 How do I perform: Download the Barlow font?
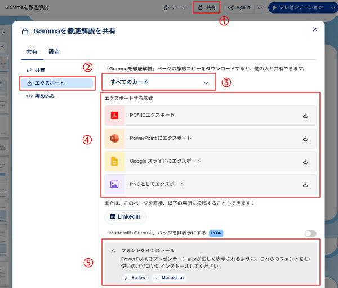point(135,278)
